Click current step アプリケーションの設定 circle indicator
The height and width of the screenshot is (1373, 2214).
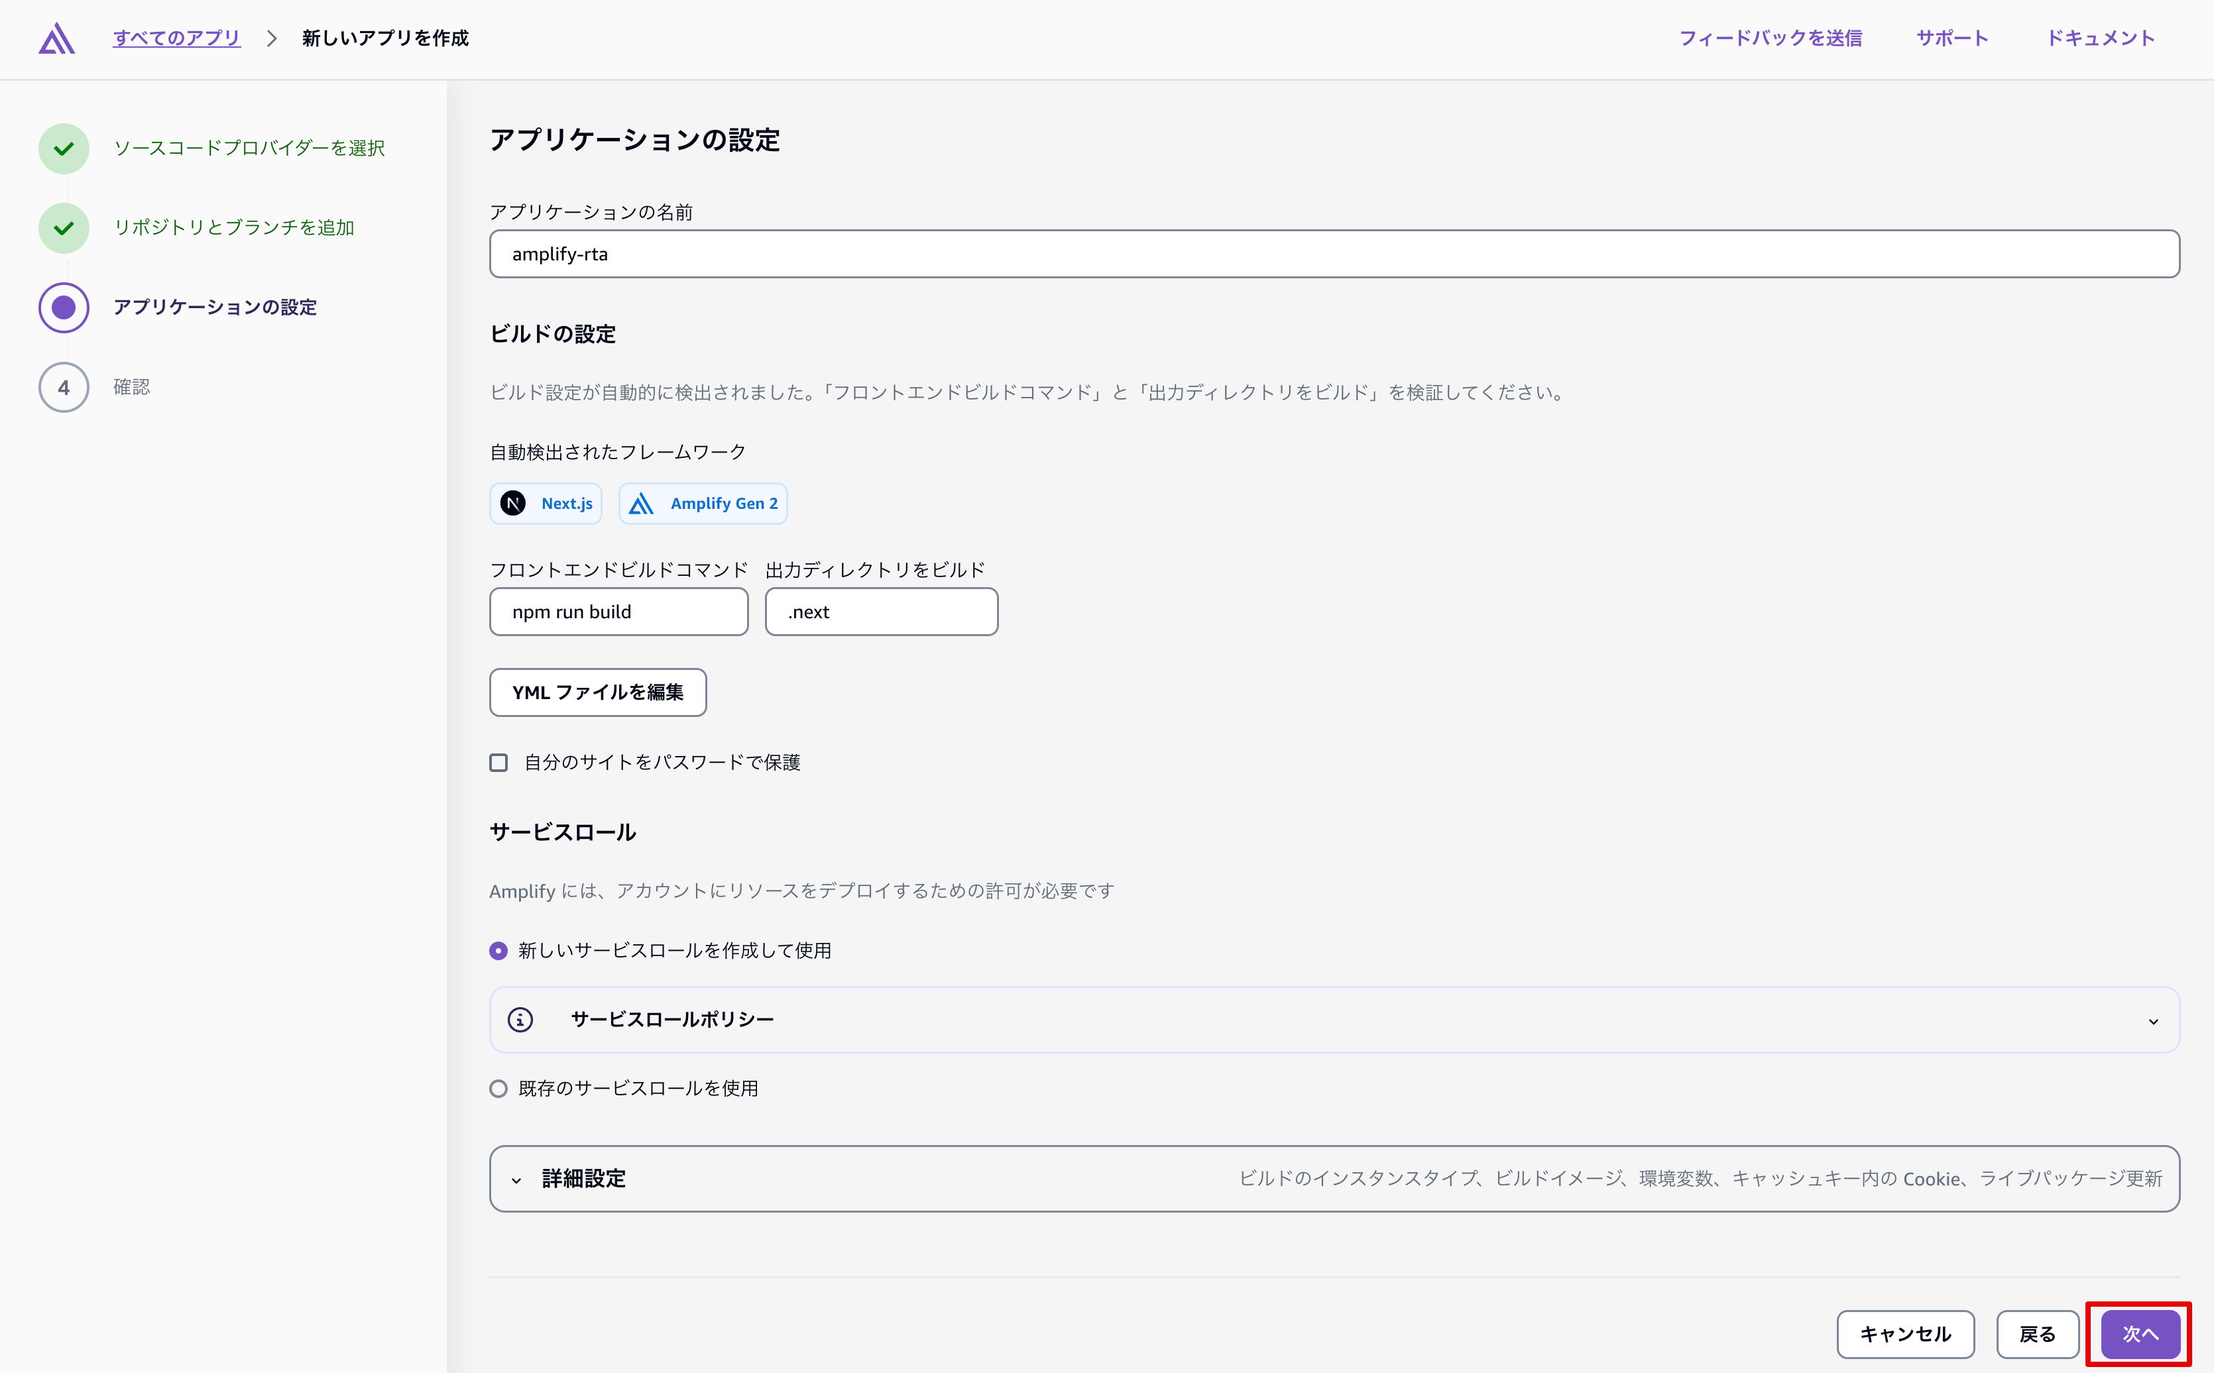coord(64,308)
